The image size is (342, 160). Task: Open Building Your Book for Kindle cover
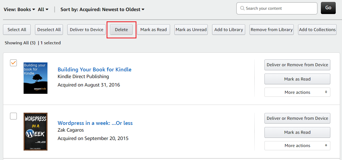click(x=36, y=78)
